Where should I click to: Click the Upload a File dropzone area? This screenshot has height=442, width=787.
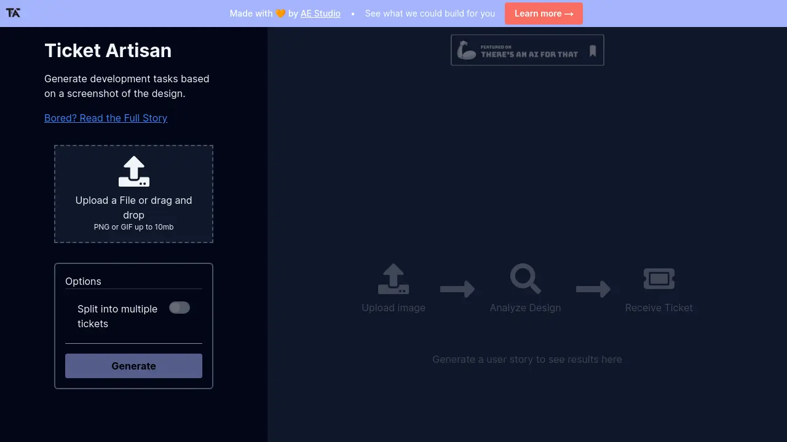coord(133,193)
